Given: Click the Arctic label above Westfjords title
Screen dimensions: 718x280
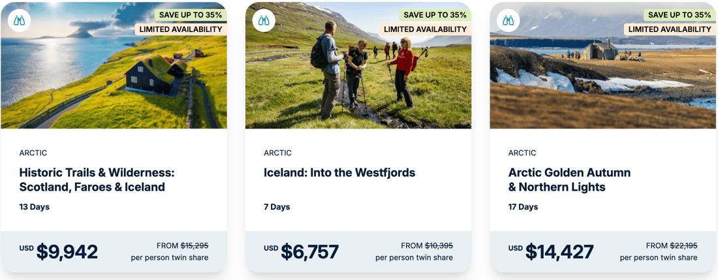Looking at the screenshot, I should pyautogui.click(x=277, y=153).
